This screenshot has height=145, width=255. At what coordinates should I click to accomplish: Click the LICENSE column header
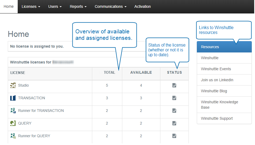point(18,73)
